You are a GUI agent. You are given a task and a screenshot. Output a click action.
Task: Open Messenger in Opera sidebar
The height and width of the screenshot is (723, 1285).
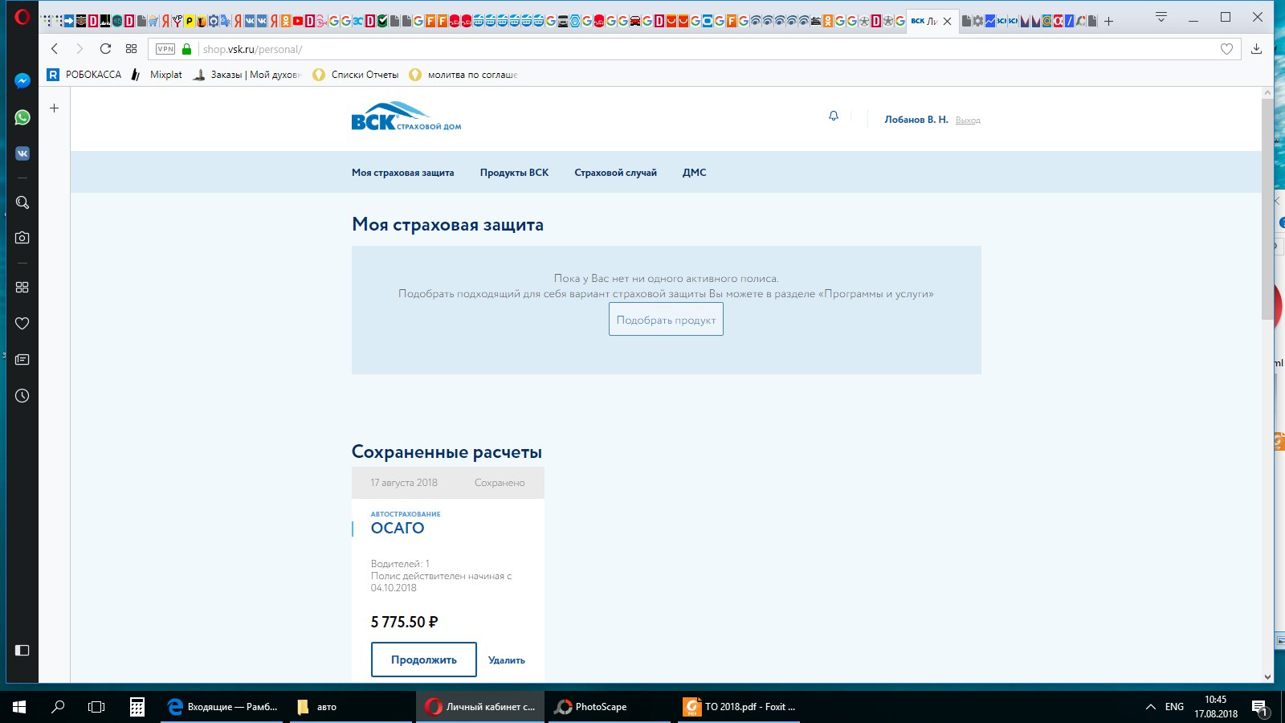pyautogui.click(x=22, y=81)
